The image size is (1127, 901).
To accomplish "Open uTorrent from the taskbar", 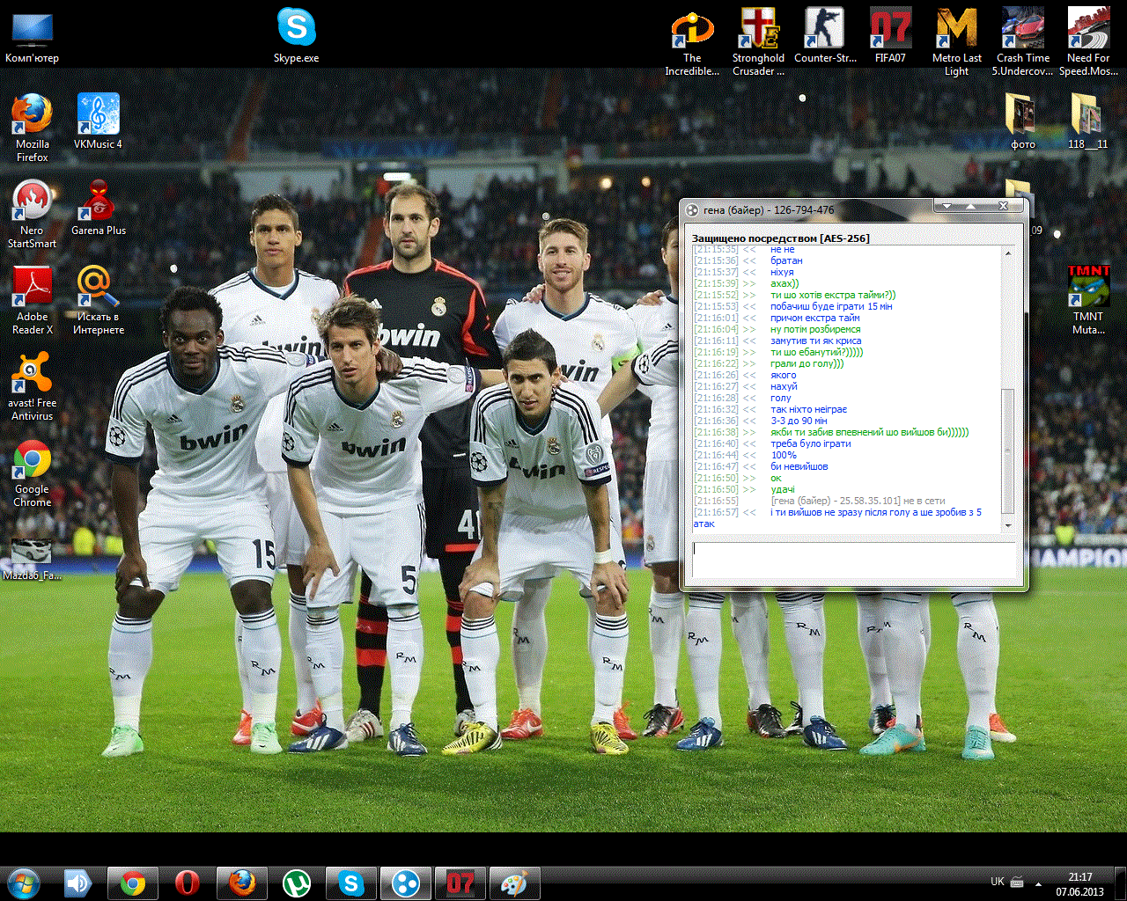I will (x=297, y=883).
